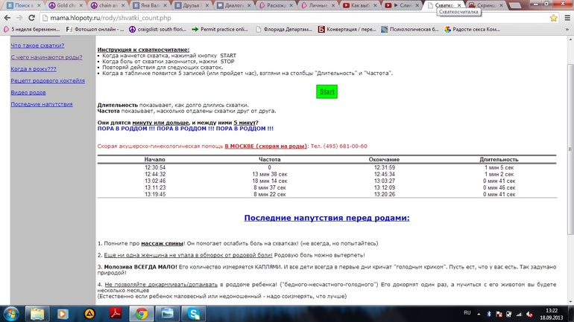Switch to the 'Диалоги' browser tab
574x322 pixels.
point(233,5)
